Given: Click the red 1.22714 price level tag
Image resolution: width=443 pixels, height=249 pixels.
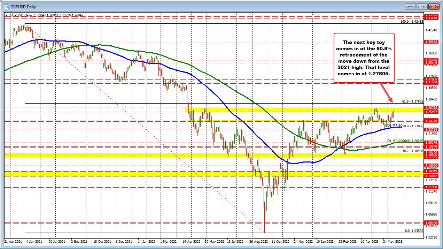Looking at the screenshot, I should [x=431, y=129].
